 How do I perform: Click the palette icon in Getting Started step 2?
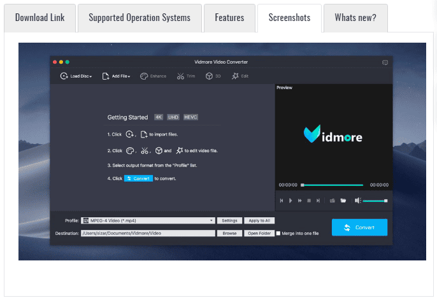(x=130, y=151)
